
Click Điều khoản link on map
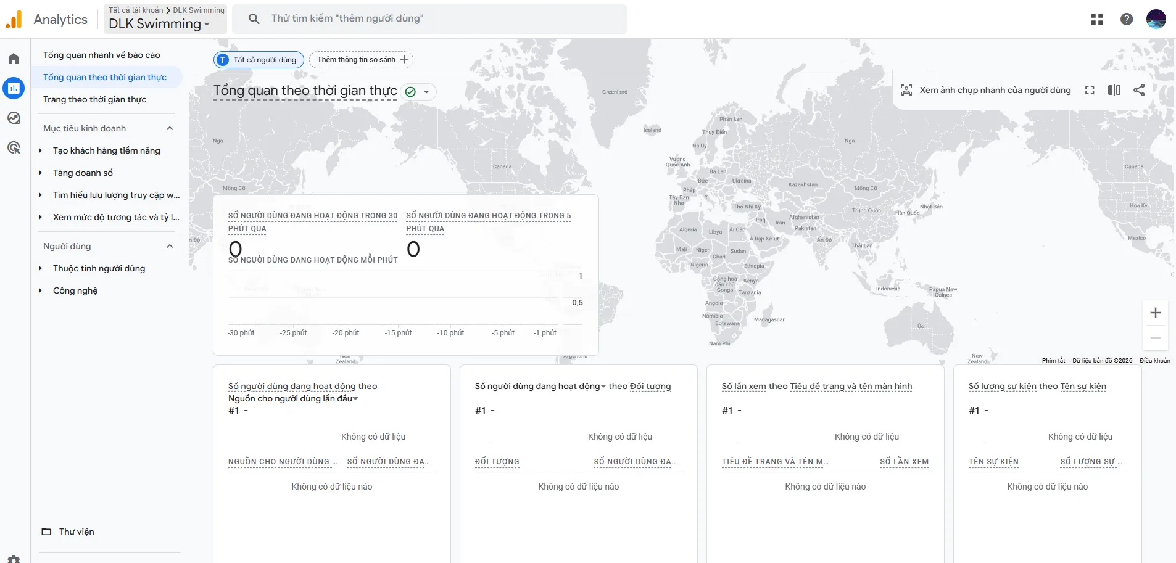click(1154, 360)
